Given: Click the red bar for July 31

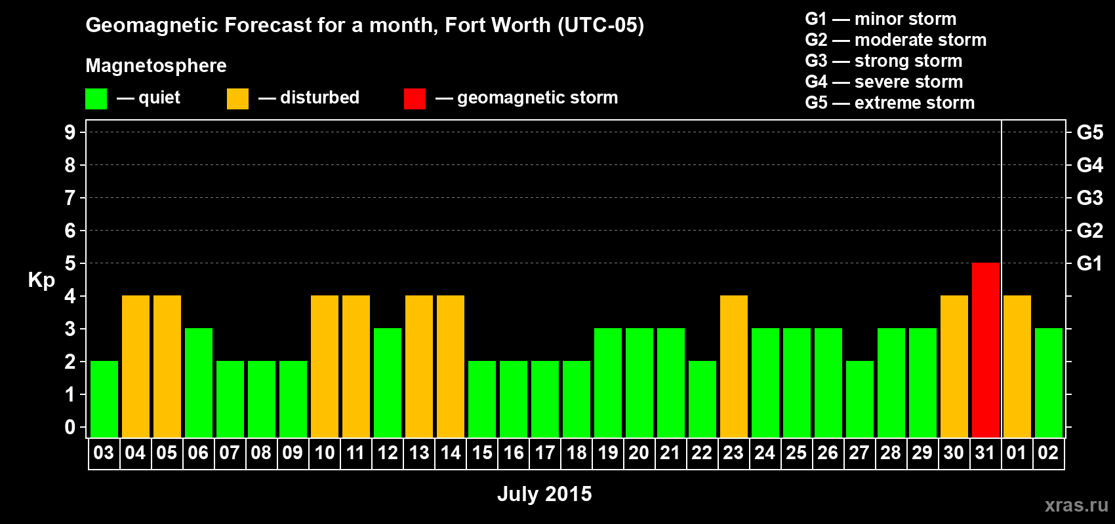Looking at the screenshot, I should (986, 350).
